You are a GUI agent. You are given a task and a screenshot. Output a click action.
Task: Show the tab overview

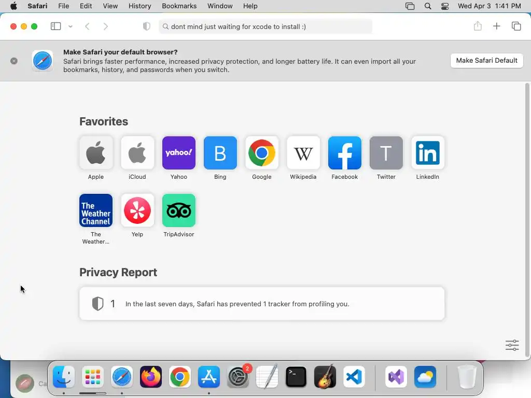[x=516, y=26]
